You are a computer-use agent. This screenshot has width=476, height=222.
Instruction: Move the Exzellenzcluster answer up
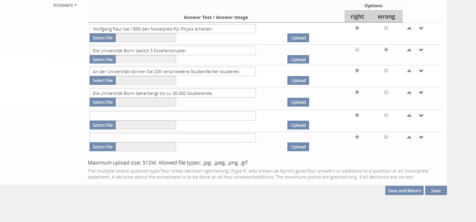(x=409, y=50)
